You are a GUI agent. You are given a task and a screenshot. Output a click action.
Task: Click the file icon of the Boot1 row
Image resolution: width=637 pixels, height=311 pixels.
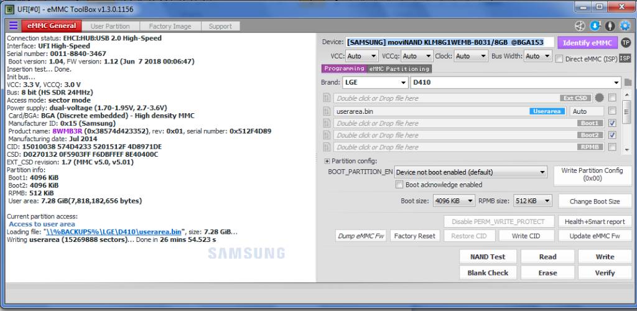pyautogui.click(x=326, y=123)
